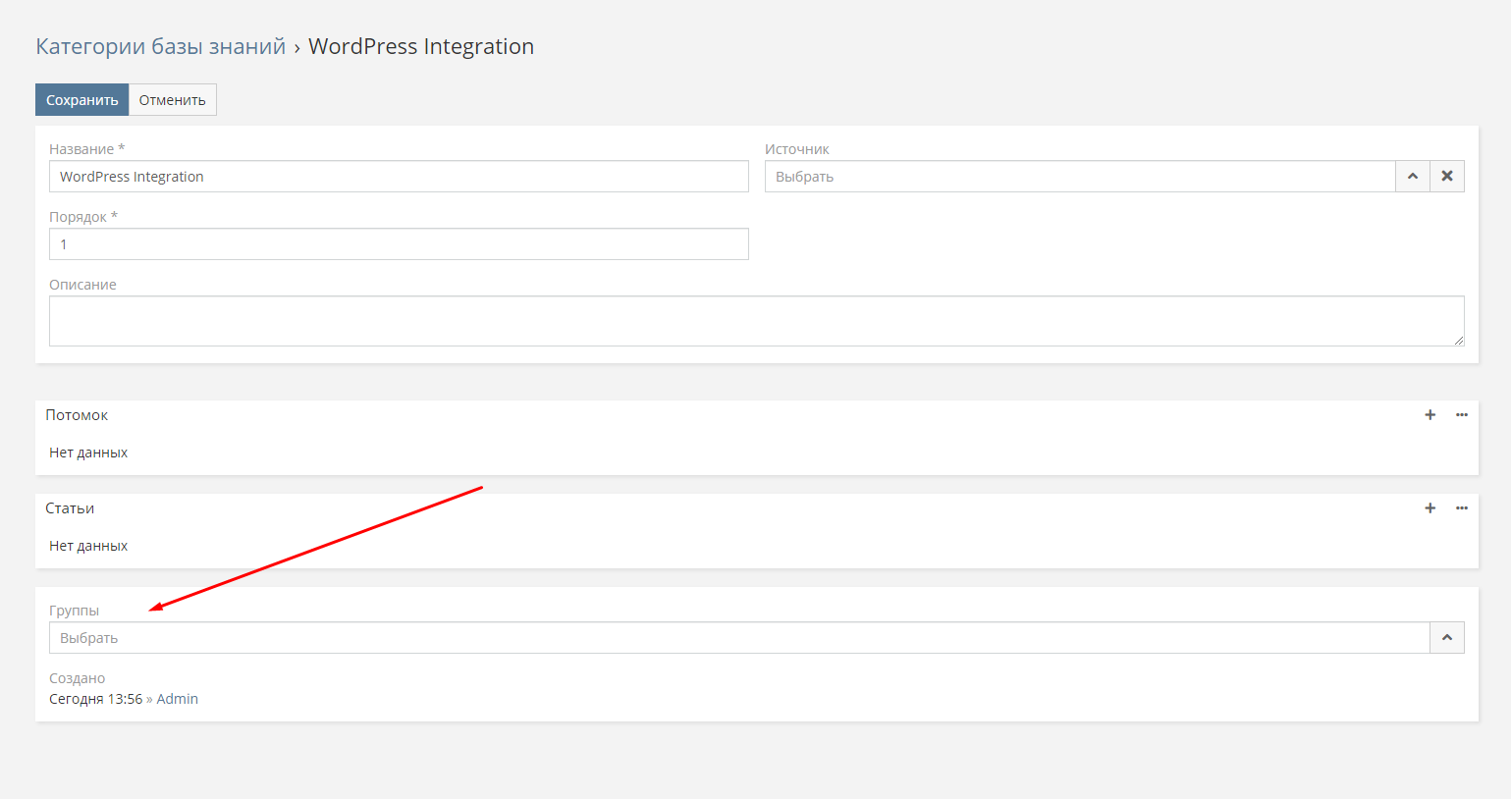The height and width of the screenshot is (799, 1511).
Task: Open the Admin user link under Создано
Action: (177, 699)
